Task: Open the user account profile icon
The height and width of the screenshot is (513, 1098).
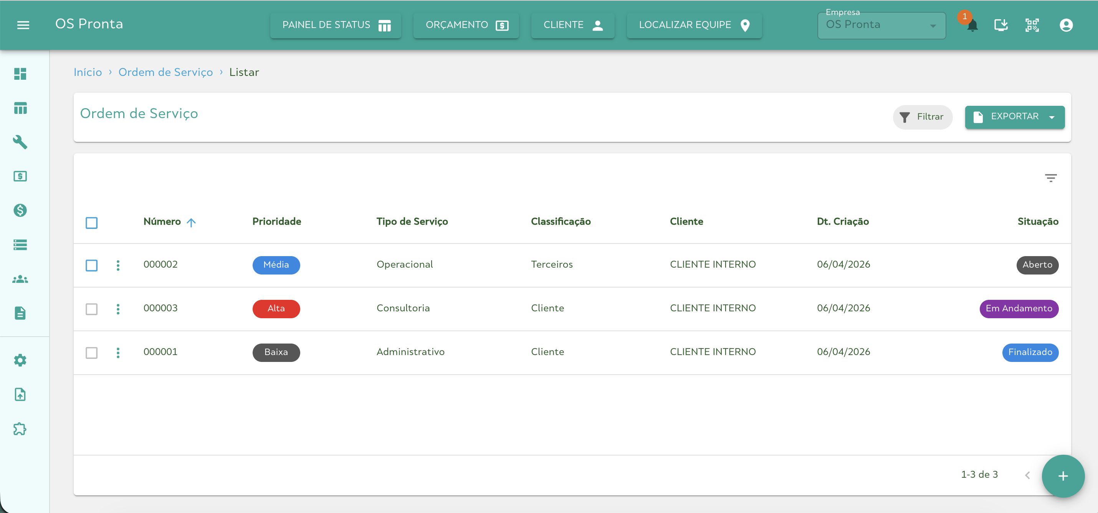Action: [1066, 25]
